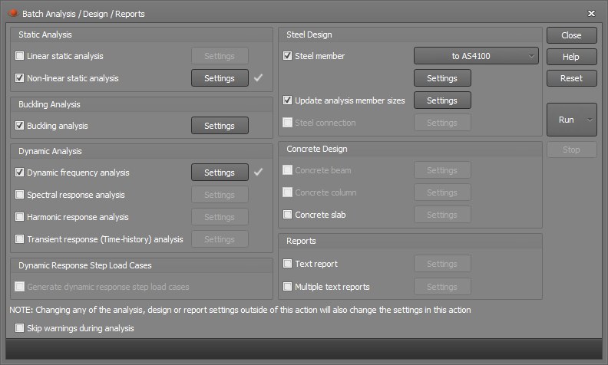The width and height of the screenshot is (608, 365).
Task: Open the steel design code dropdown AS4100
Action: 476,56
